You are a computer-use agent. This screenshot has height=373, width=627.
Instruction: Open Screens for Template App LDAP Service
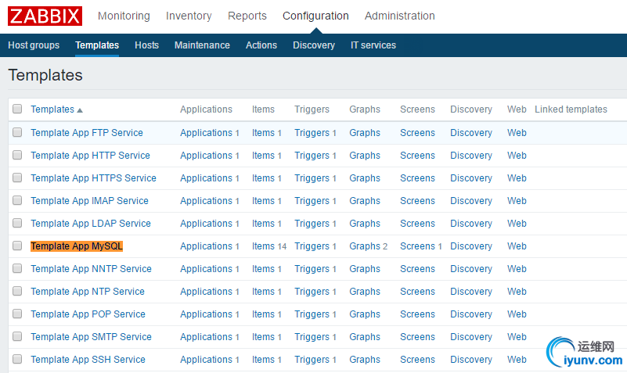coord(417,224)
